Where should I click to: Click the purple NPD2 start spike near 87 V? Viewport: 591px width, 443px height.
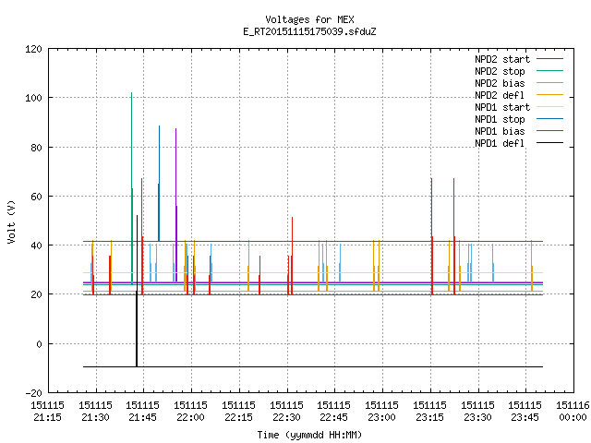point(176,205)
